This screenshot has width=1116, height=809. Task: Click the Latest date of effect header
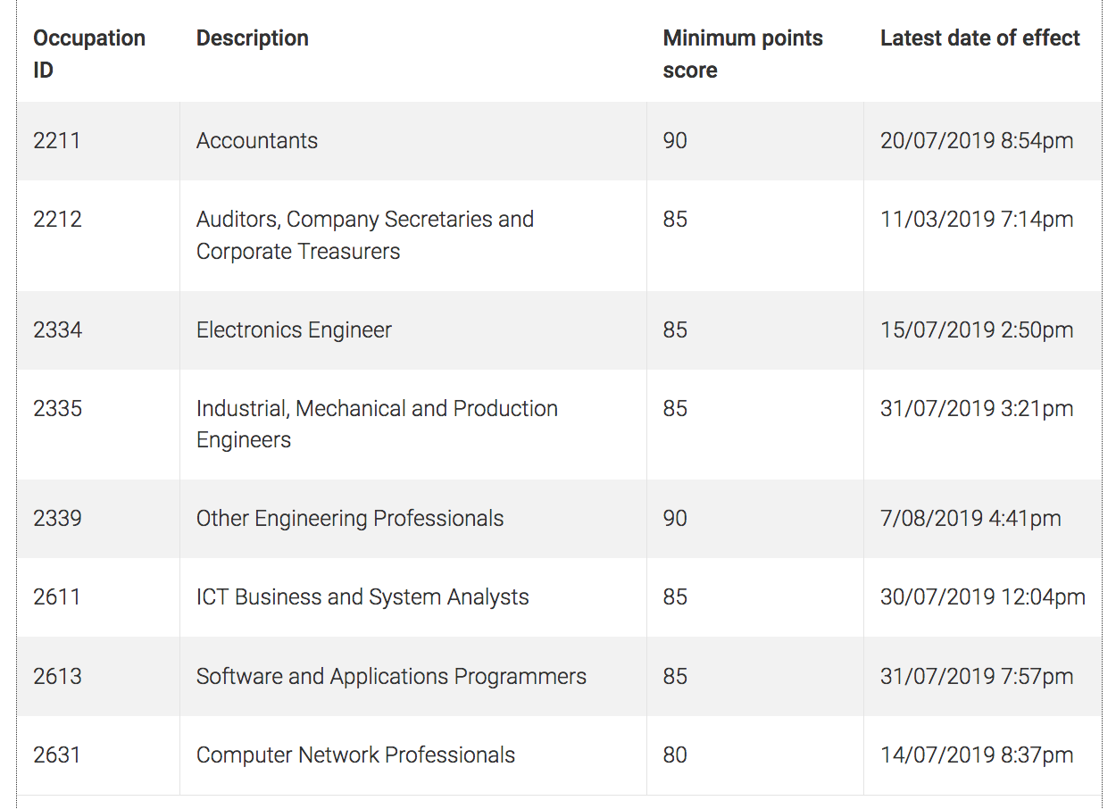980,38
